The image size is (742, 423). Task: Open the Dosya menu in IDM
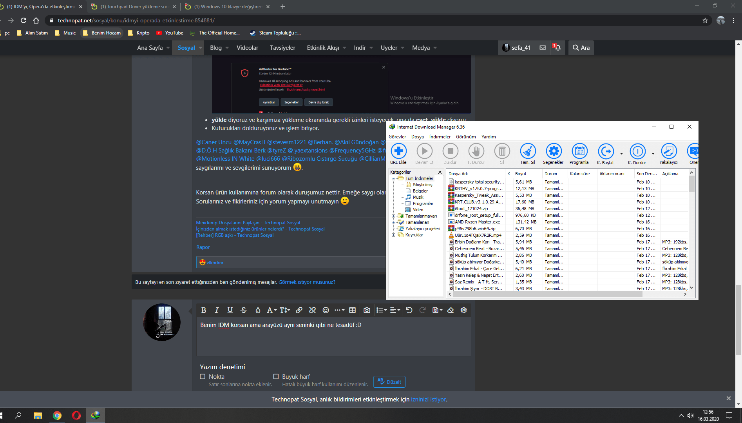pos(418,137)
